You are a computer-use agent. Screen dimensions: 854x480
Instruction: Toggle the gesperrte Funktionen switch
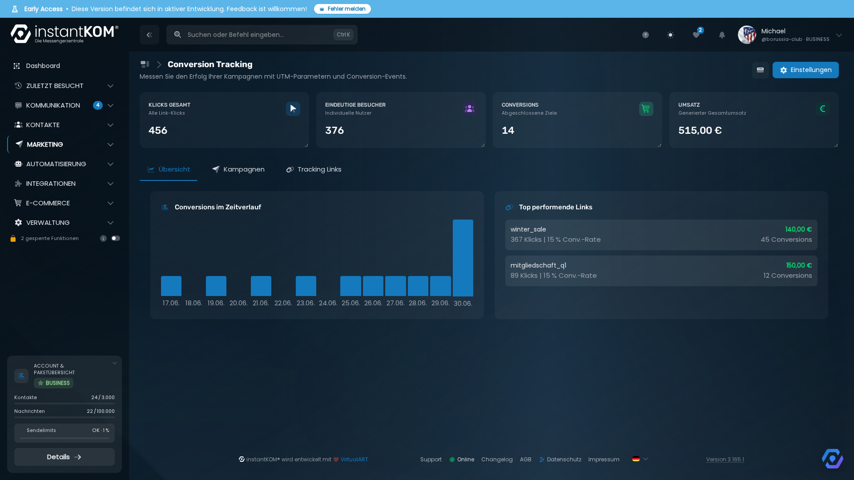coord(116,239)
